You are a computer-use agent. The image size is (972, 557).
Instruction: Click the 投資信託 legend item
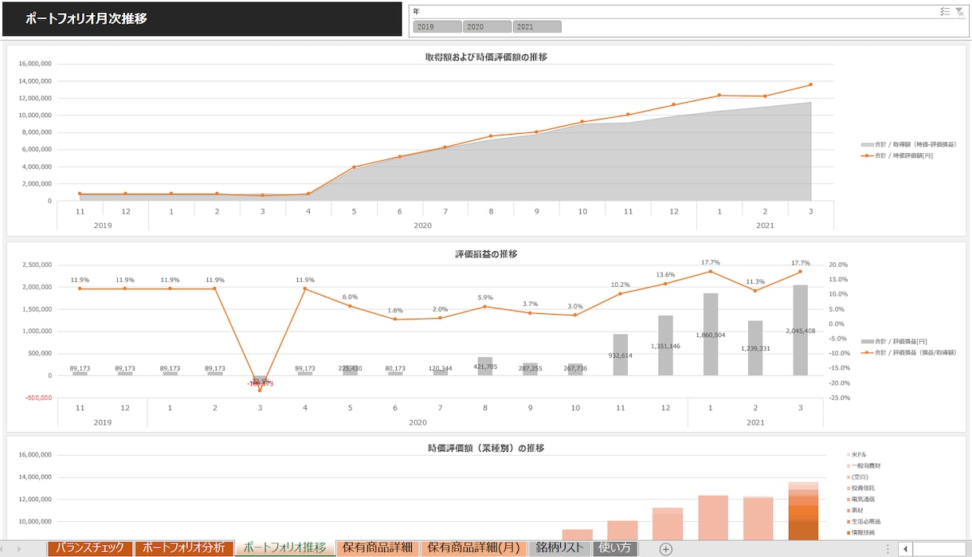tap(860, 488)
